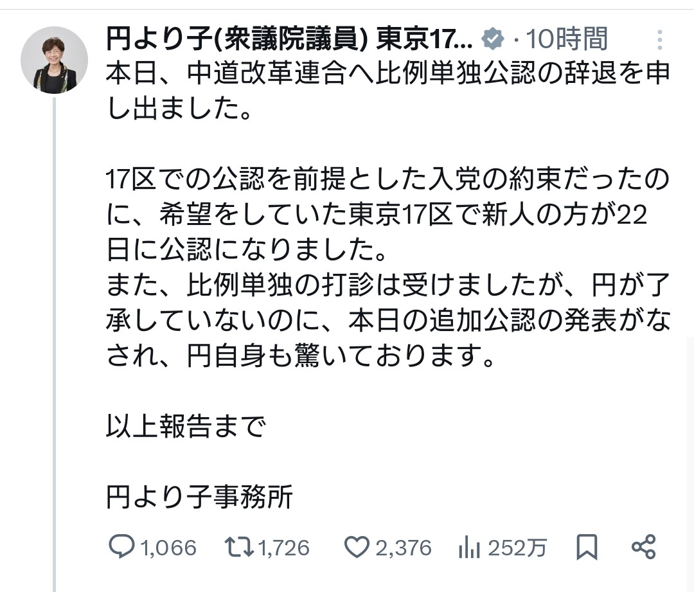Click the blue verified badge

click(x=493, y=40)
